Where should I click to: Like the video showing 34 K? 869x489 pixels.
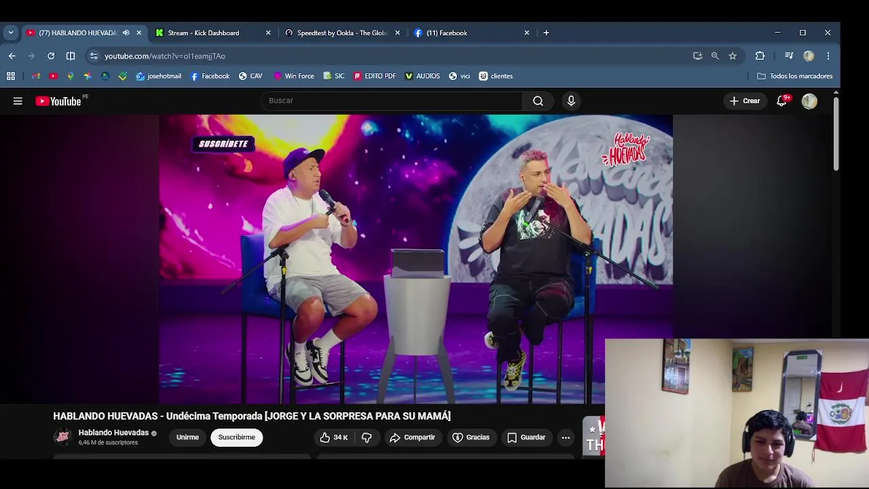pyautogui.click(x=333, y=437)
